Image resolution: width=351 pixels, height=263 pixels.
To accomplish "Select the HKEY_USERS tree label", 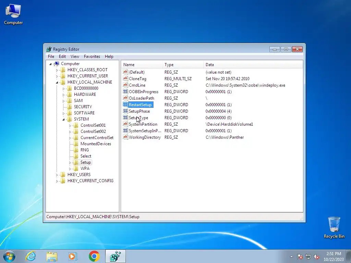I will pos(79,174).
